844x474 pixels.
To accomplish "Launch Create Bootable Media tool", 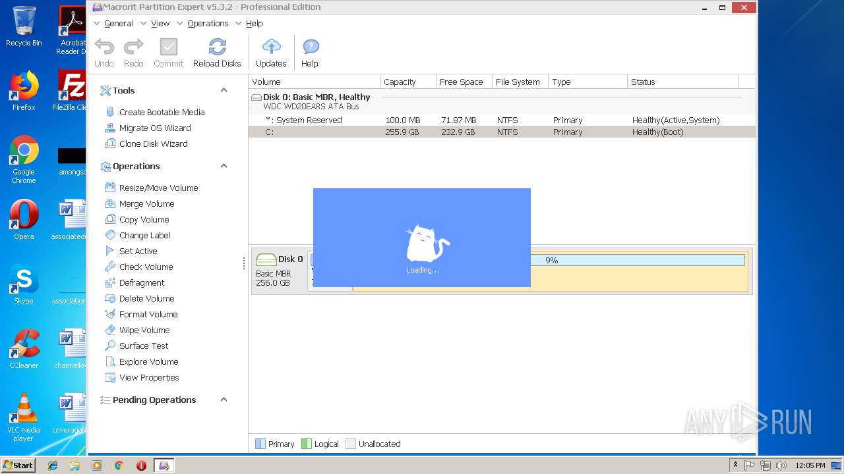I will coord(162,112).
